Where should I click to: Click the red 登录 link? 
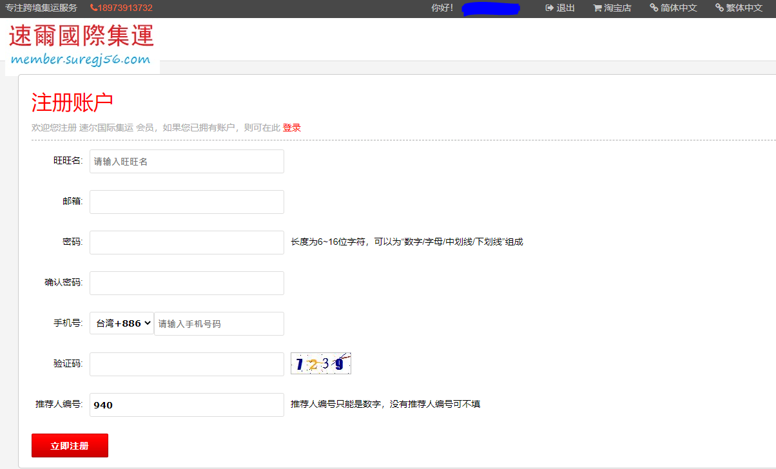[x=291, y=128]
